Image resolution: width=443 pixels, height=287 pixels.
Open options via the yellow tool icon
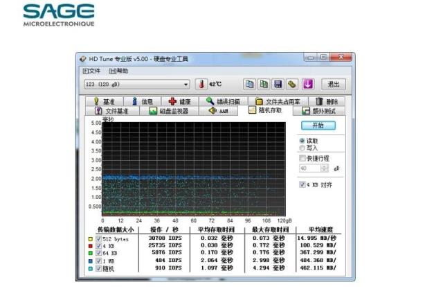[292, 84]
